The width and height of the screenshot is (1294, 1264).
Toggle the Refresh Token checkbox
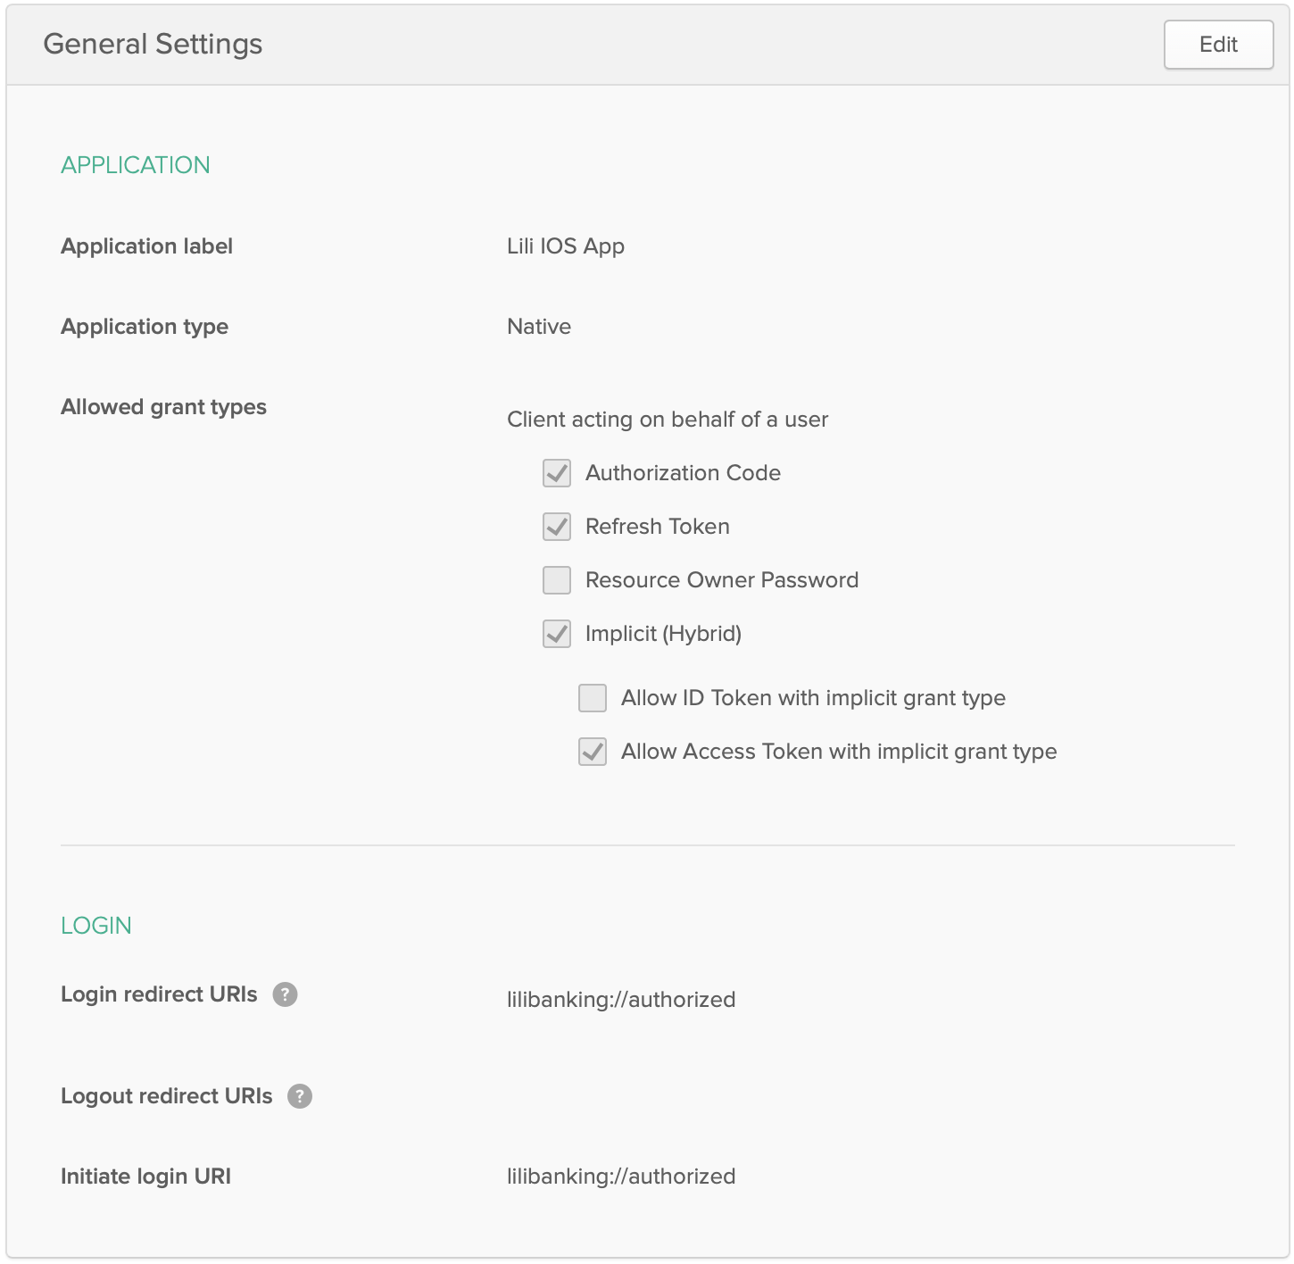[x=557, y=527]
